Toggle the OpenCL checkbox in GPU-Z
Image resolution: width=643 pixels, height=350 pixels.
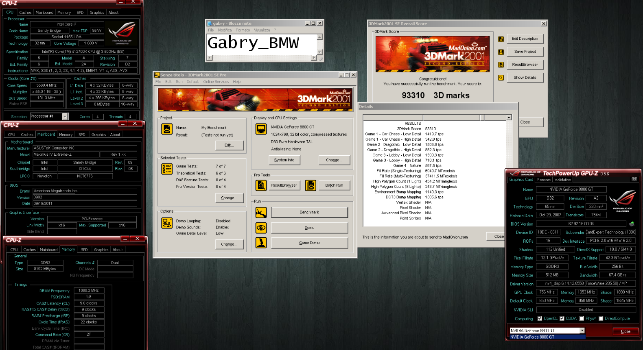tap(540, 318)
